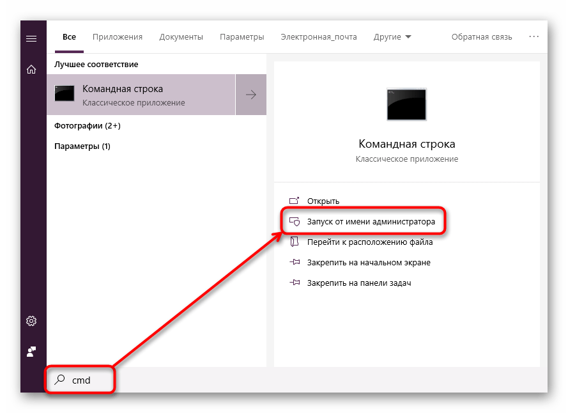Image resolution: width=568 pixels, height=413 pixels.
Task: Switch to the Параметры tab
Action: click(x=242, y=37)
